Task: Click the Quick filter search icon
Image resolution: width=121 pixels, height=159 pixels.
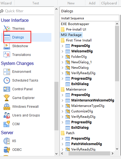Action: 2,11
